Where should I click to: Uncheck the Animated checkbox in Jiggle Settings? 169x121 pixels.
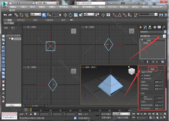coord(142,78)
